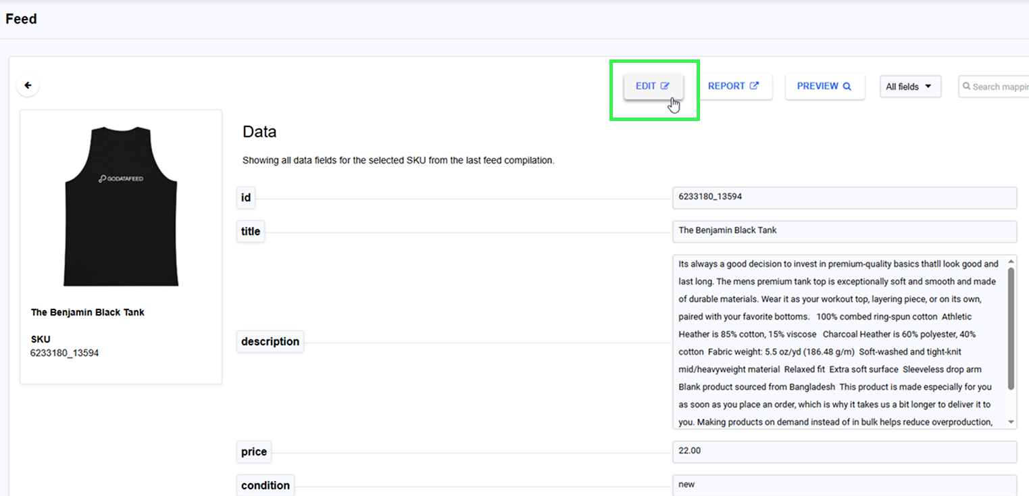Click the magnifier icon in search box
The width and height of the screenshot is (1029, 496).
(x=967, y=86)
